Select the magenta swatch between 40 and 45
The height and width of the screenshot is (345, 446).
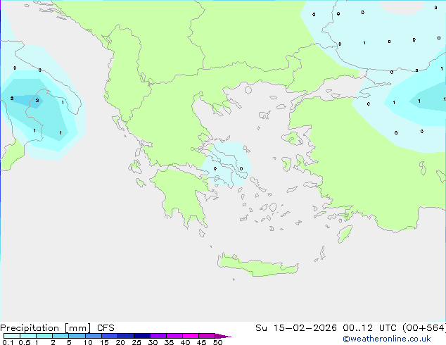(191, 336)
